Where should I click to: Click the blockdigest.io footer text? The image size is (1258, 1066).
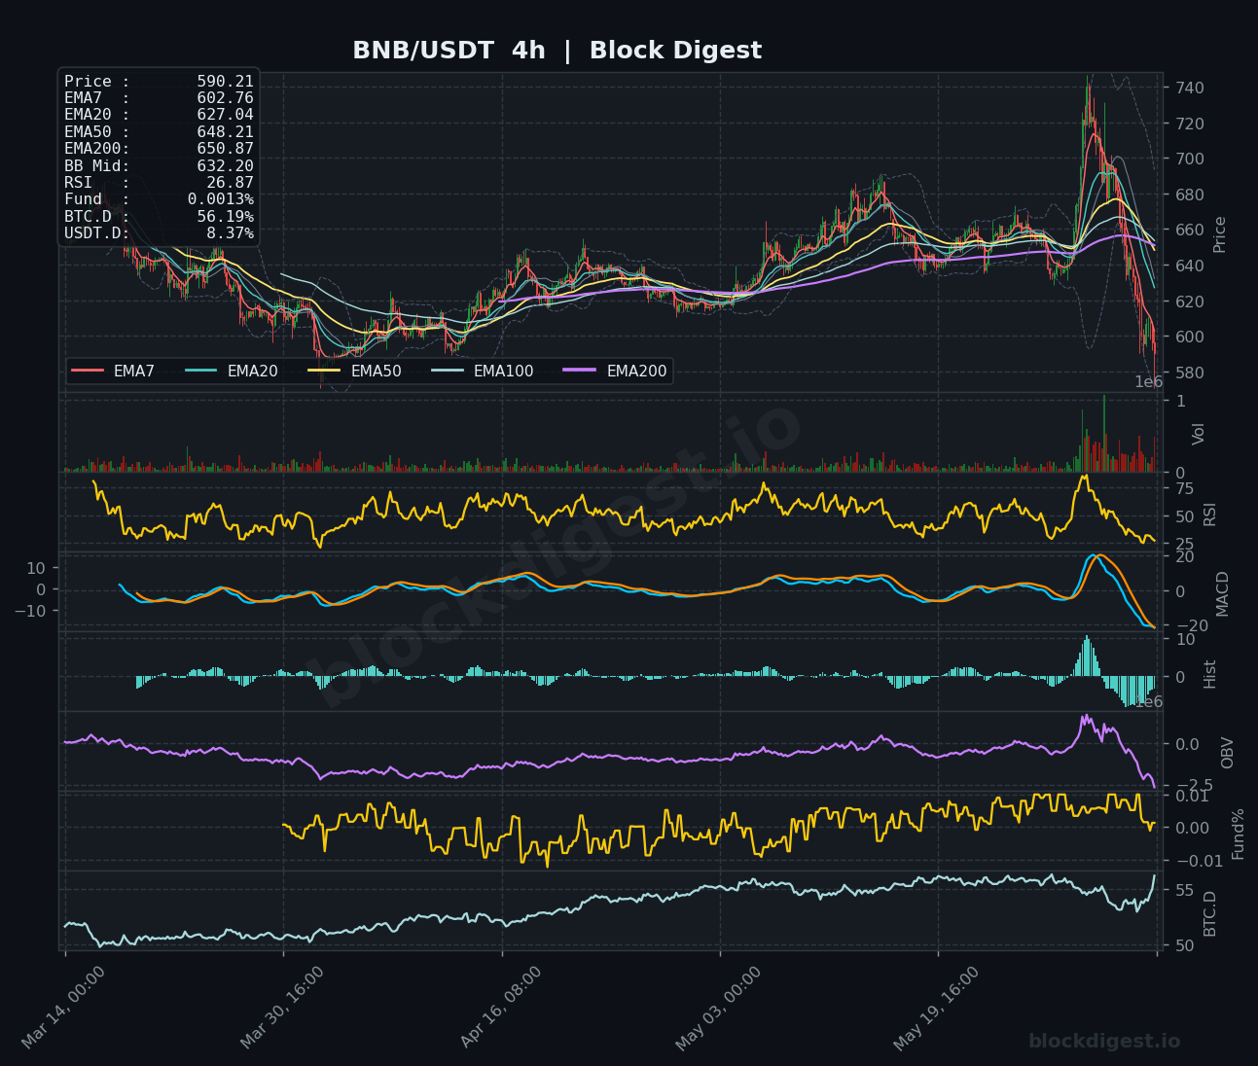tap(1104, 1042)
